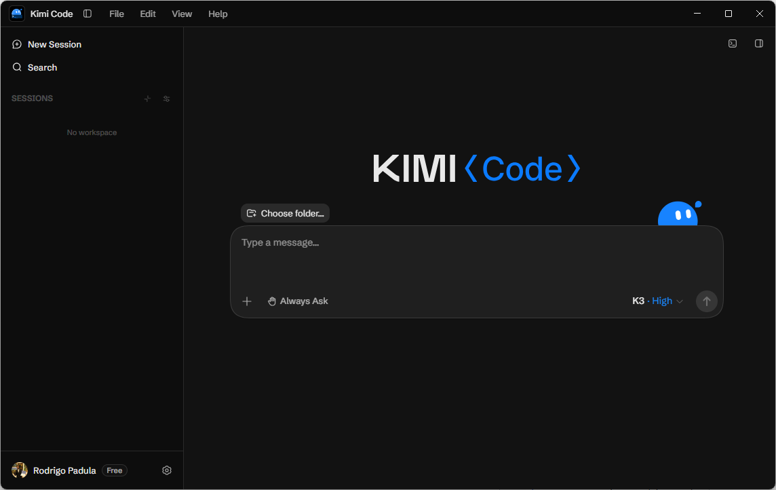This screenshot has height=490, width=776.
Task: Click the Kimi Code app logo icon
Action: [x=17, y=14]
